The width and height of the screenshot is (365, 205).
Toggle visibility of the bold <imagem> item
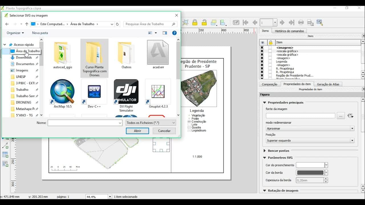[x=262, y=48]
